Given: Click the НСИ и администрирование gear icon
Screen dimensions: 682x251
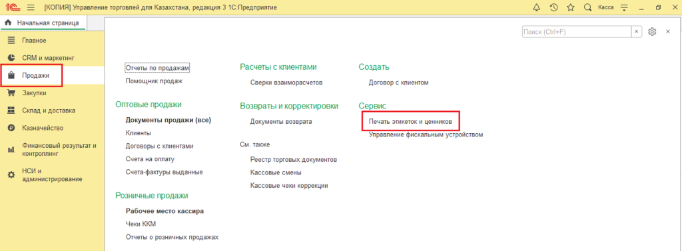Looking at the screenshot, I should (x=12, y=175).
